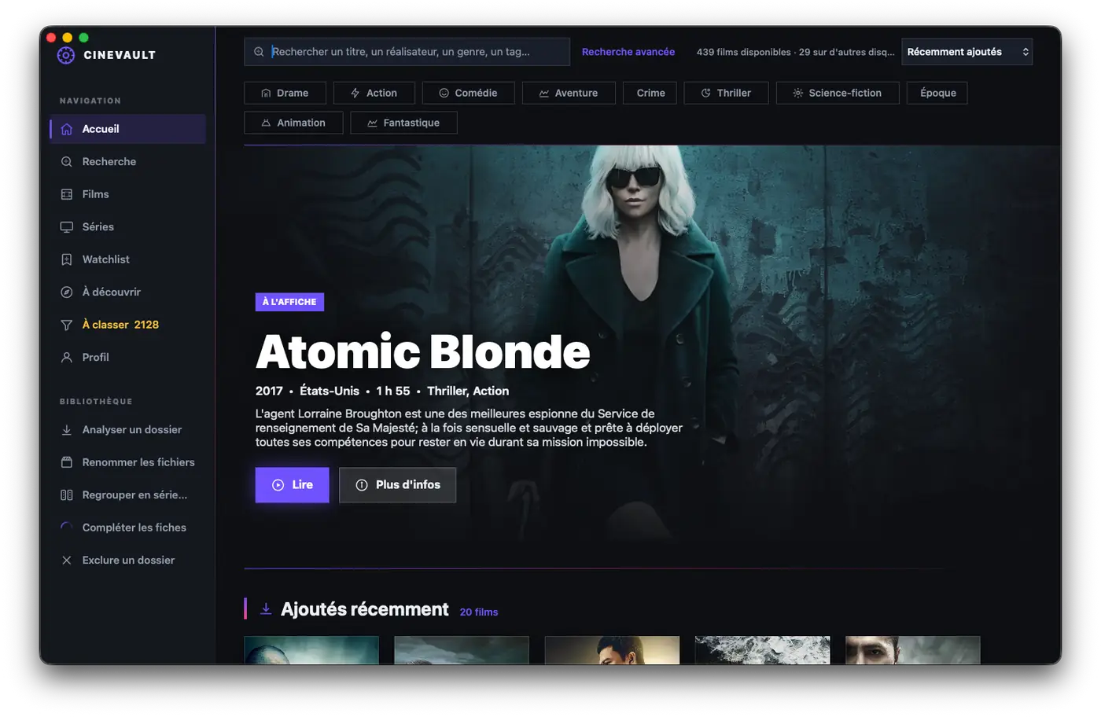Toggle the Fantastique genre filter
This screenshot has width=1101, height=717.
pyautogui.click(x=403, y=123)
